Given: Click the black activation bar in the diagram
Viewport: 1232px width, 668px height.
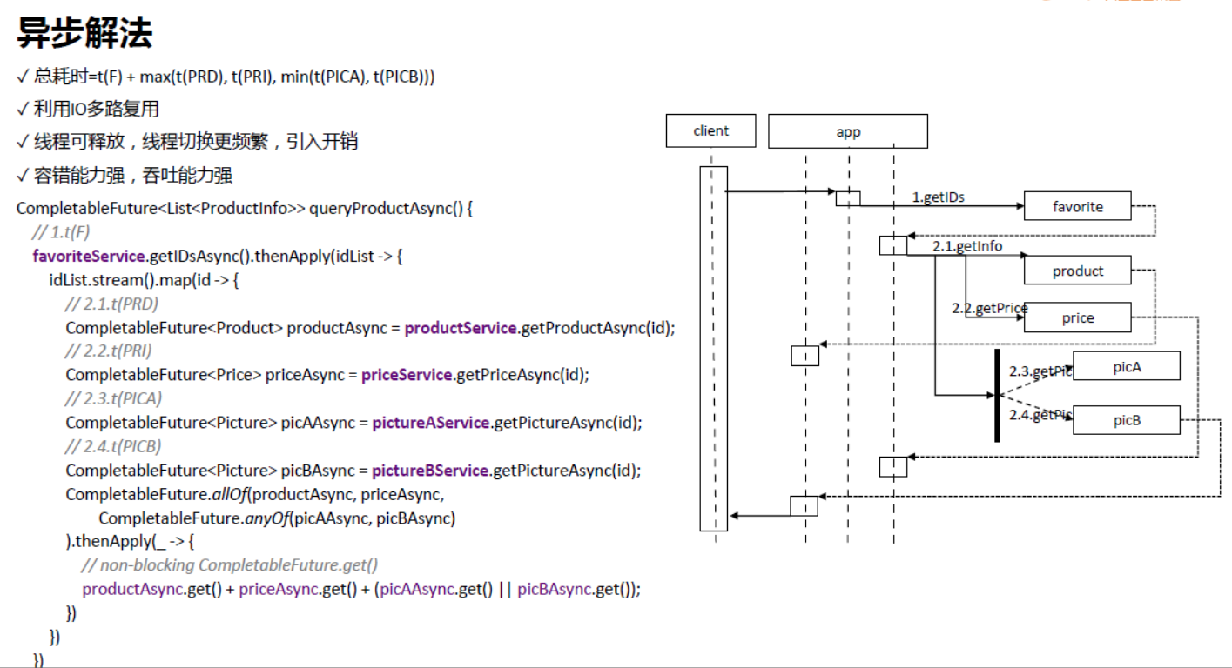Looking at the screenshot, I should (x=996, y=396).
